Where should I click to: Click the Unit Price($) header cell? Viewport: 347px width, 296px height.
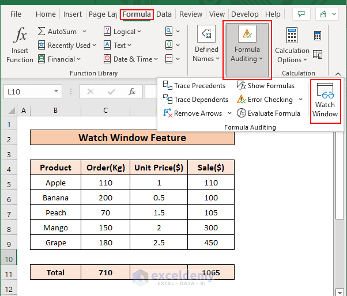[x=159, y=168]
